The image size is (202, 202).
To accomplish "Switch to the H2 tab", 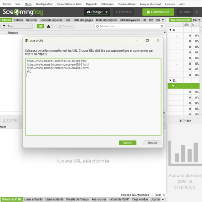I will (151, 20).
